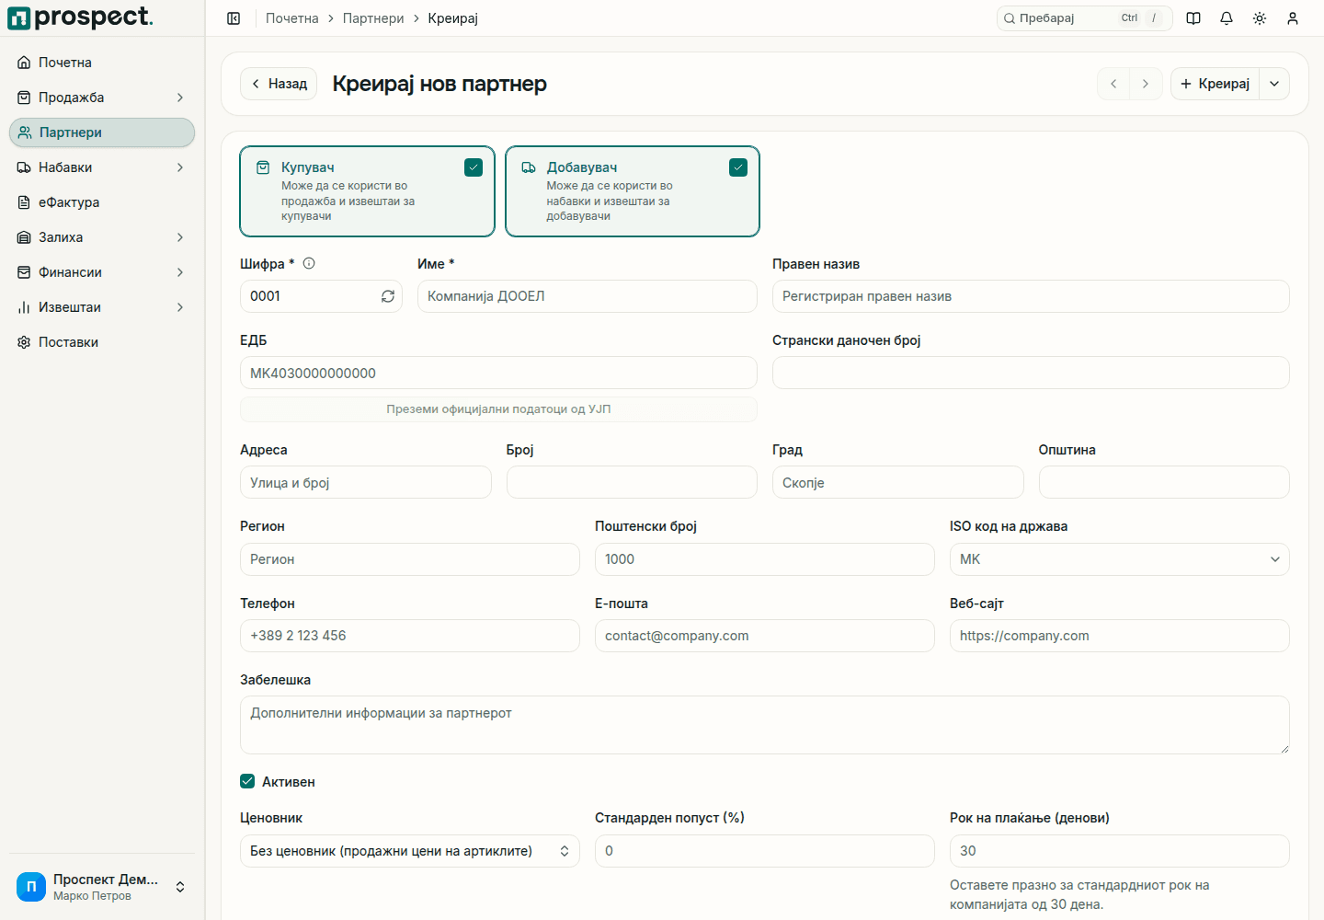Click the ЕДБ input field
The height and width of the screenshot is (920, 1324).
pyautogui.click(x=498, y=373)
